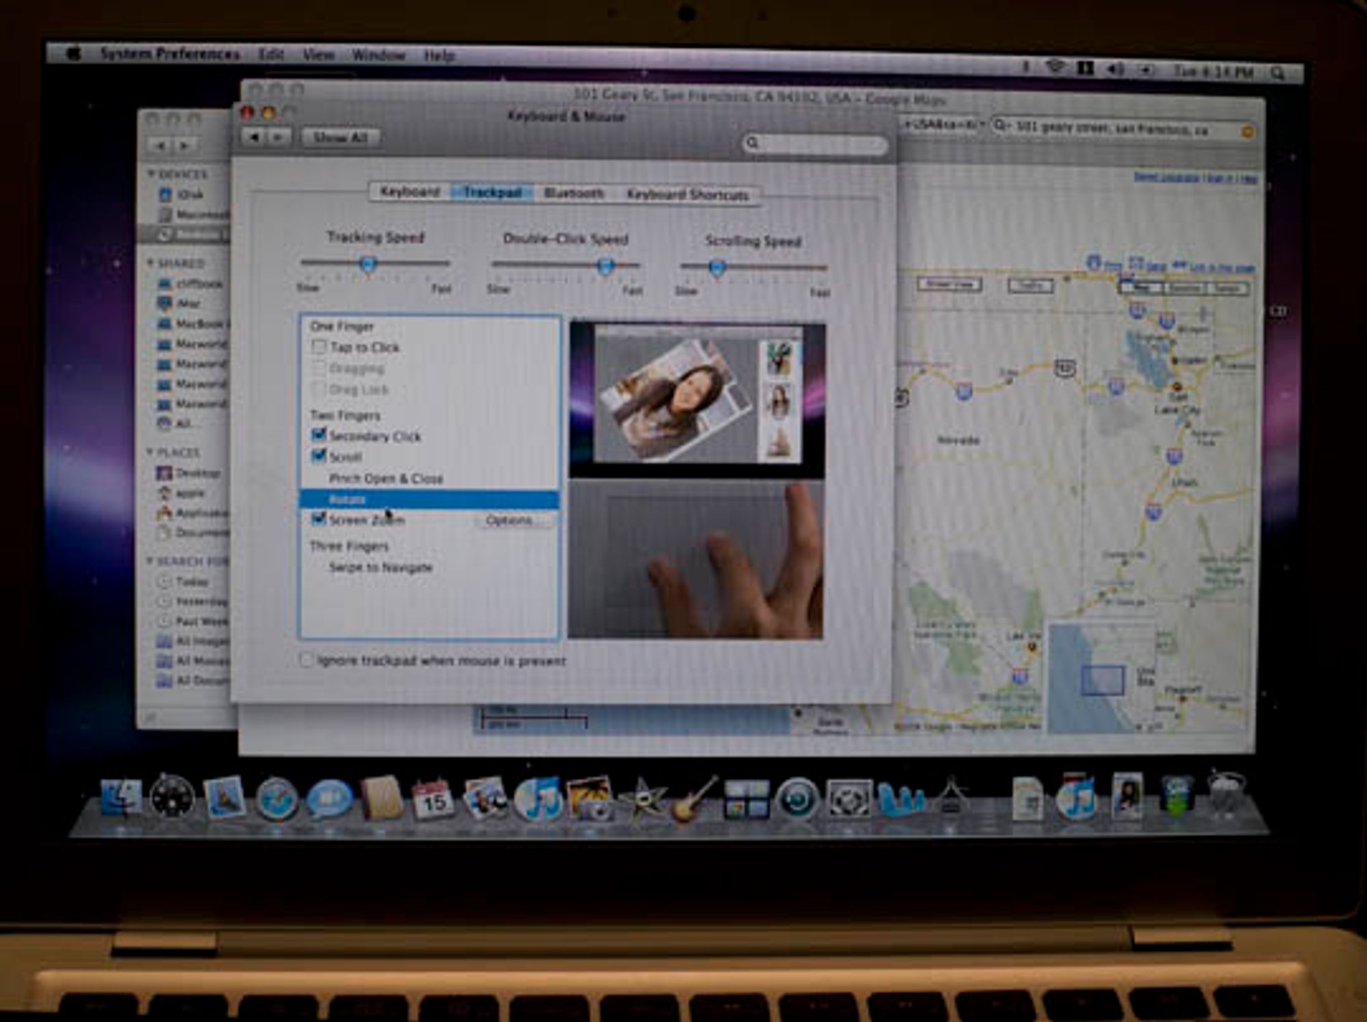This screenshot has height=1022, width=1367.
Task: Open the Apple menu
Action: pyautogui.click(x=73, y=52)
